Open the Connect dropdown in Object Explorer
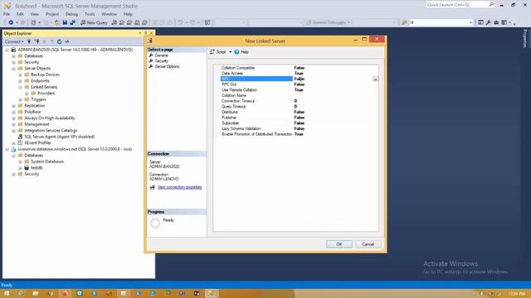The image size is (531, 298). pyautogui.click(x=13, y=41)
